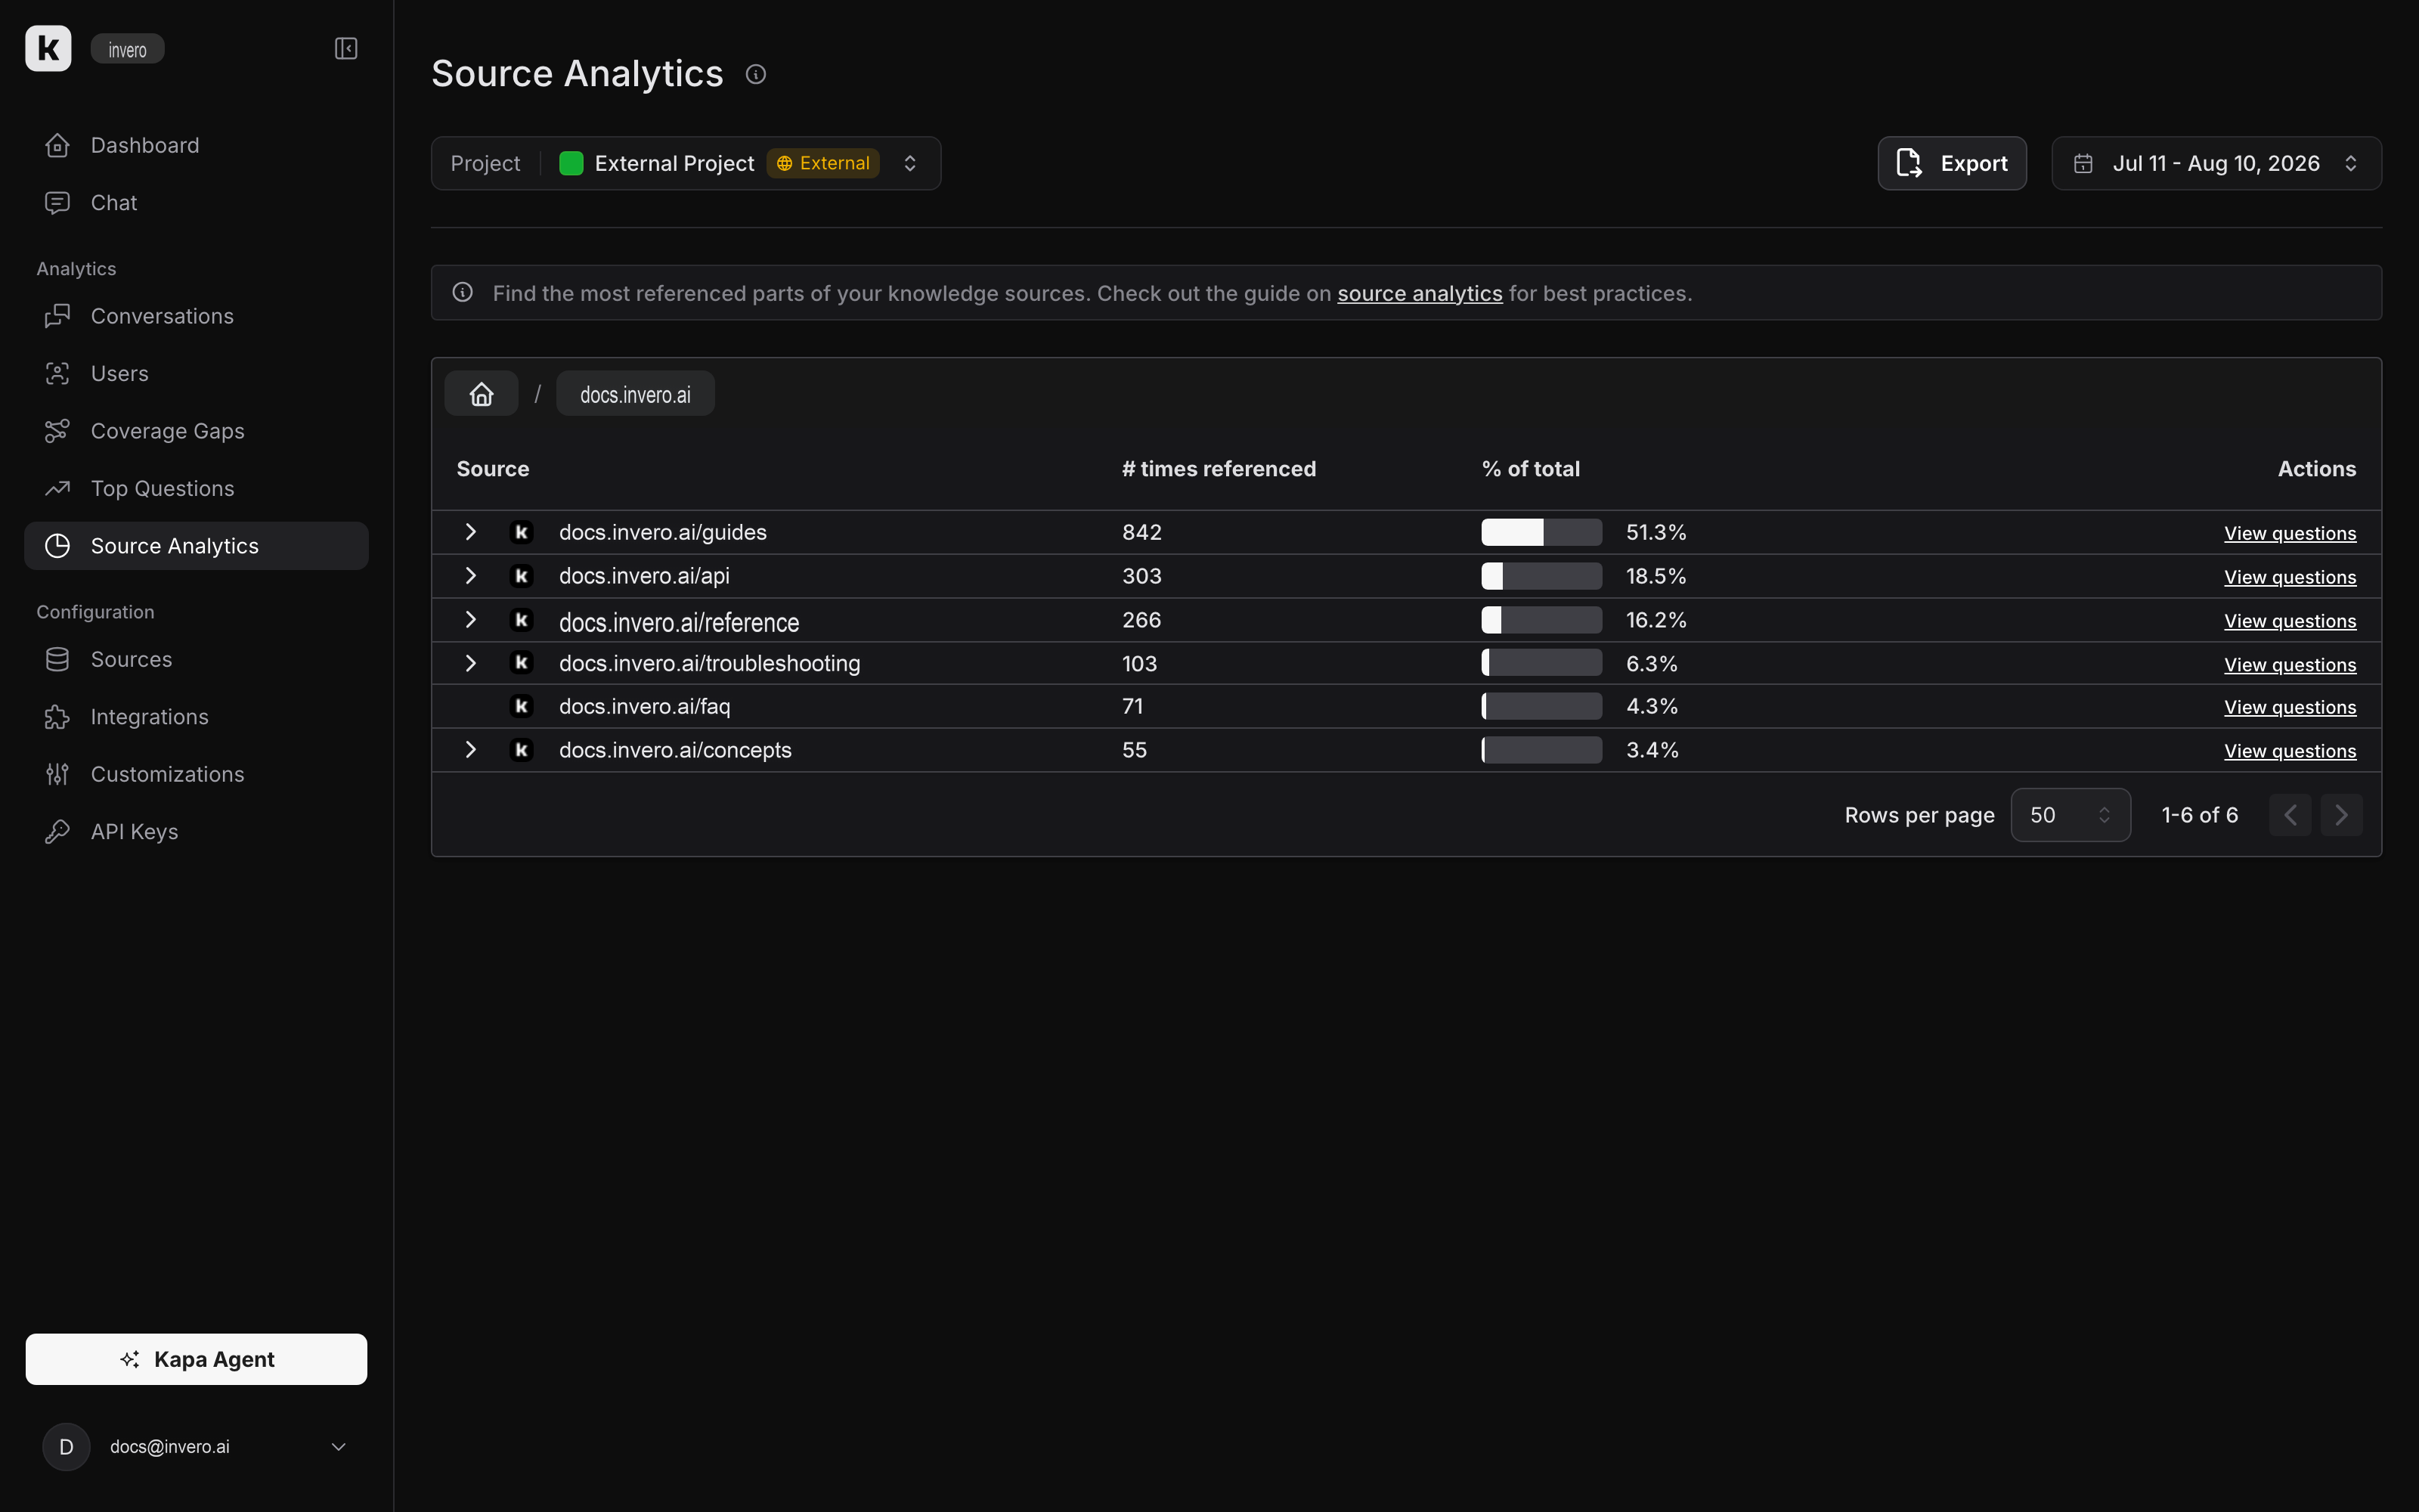Screen dimensions: 2419x1512
Task: Click the Kapa logo icon
Action: coord(48,48)
